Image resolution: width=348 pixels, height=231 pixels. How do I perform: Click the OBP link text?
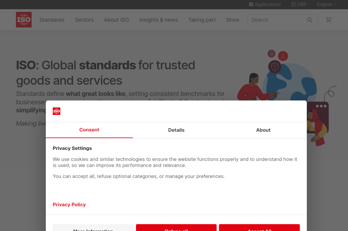302,4
